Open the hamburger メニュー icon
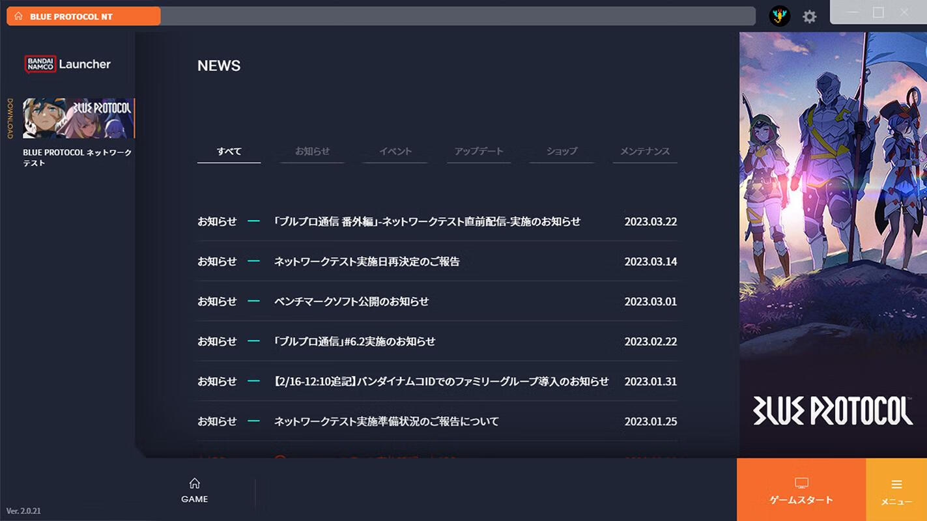Image resolution: width=927 pixels, height=521 pixels. [896, 485]
